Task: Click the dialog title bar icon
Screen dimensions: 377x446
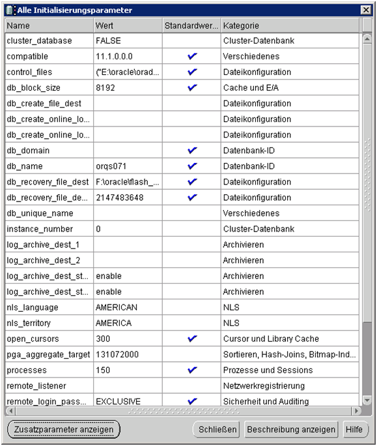Action: (10, 10)
